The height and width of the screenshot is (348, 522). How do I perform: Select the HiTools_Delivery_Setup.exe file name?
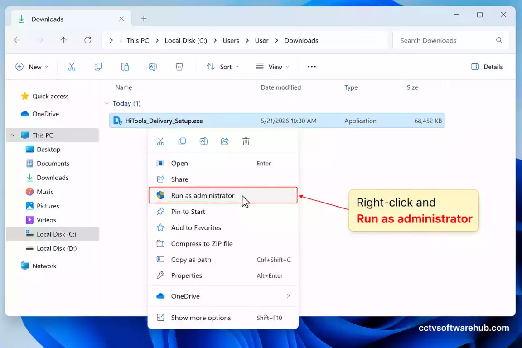pyautogui.click(x=164, y=121)
